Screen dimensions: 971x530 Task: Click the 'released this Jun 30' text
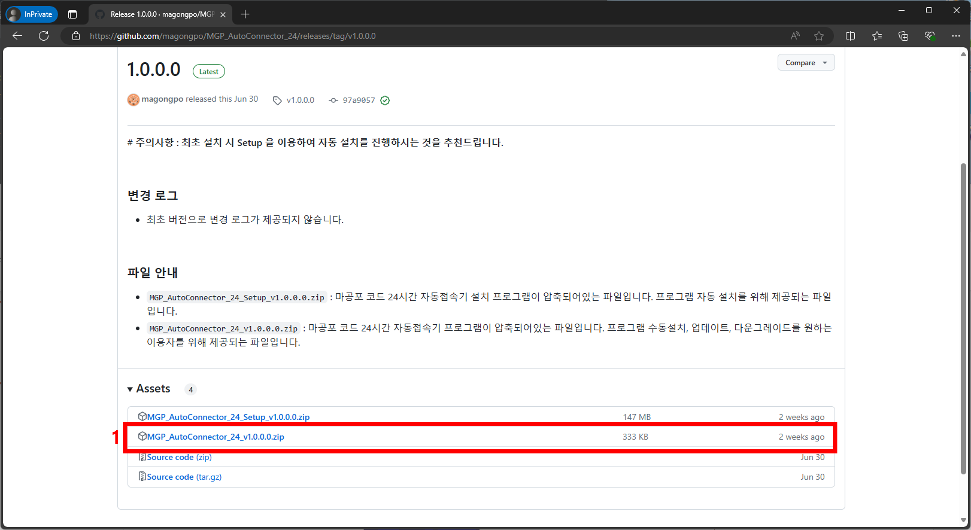[222, 99]
